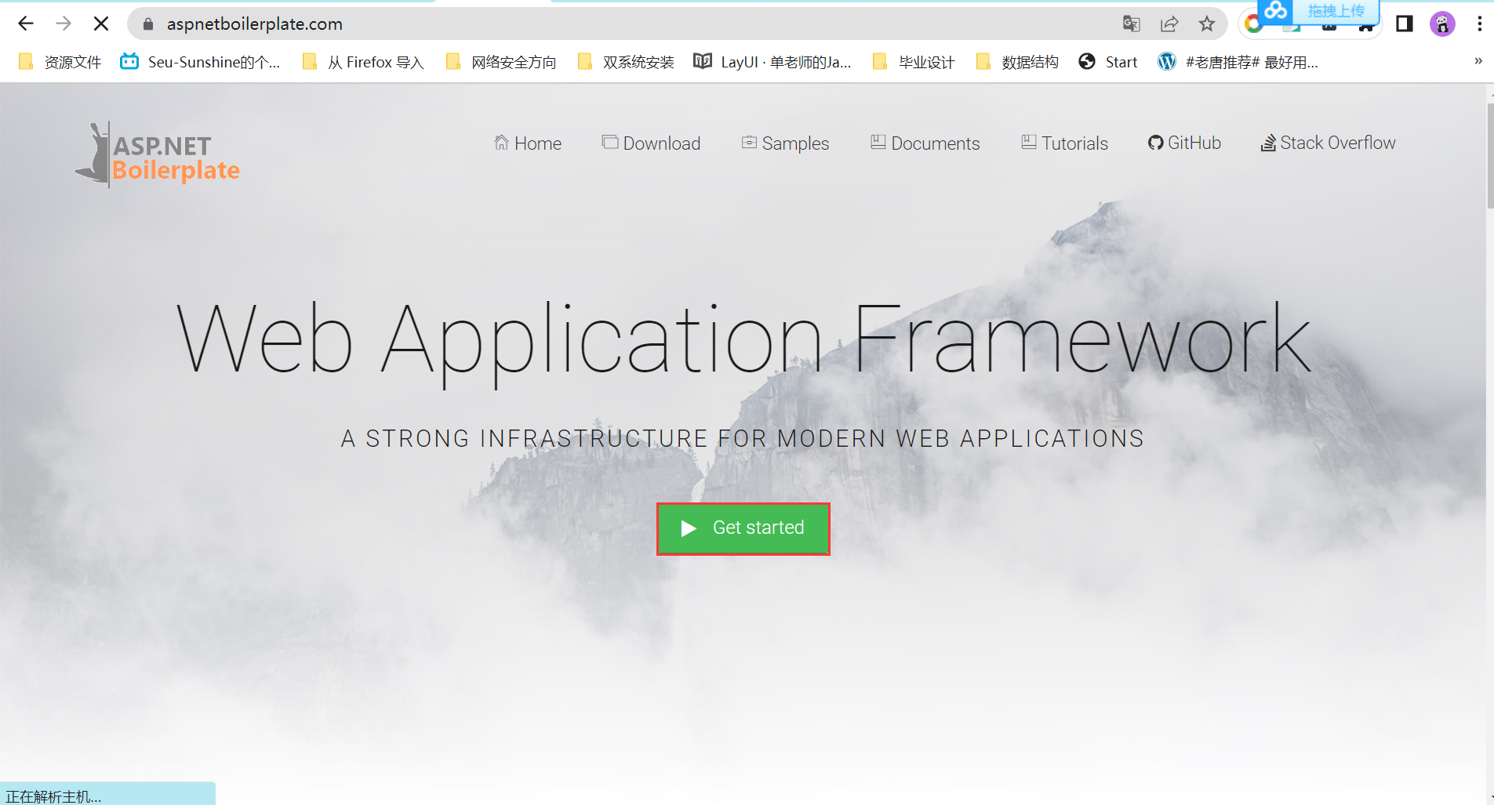The height and width of the screenshot is (805, 1494).
Task: Open 毕业设计 bookmark folder
Action: tap(914, 62)
